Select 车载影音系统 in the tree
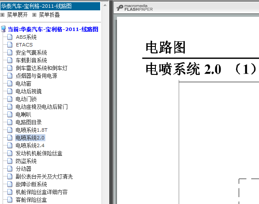The width and height of the screenshot is (259, 204). coord(31,60)
